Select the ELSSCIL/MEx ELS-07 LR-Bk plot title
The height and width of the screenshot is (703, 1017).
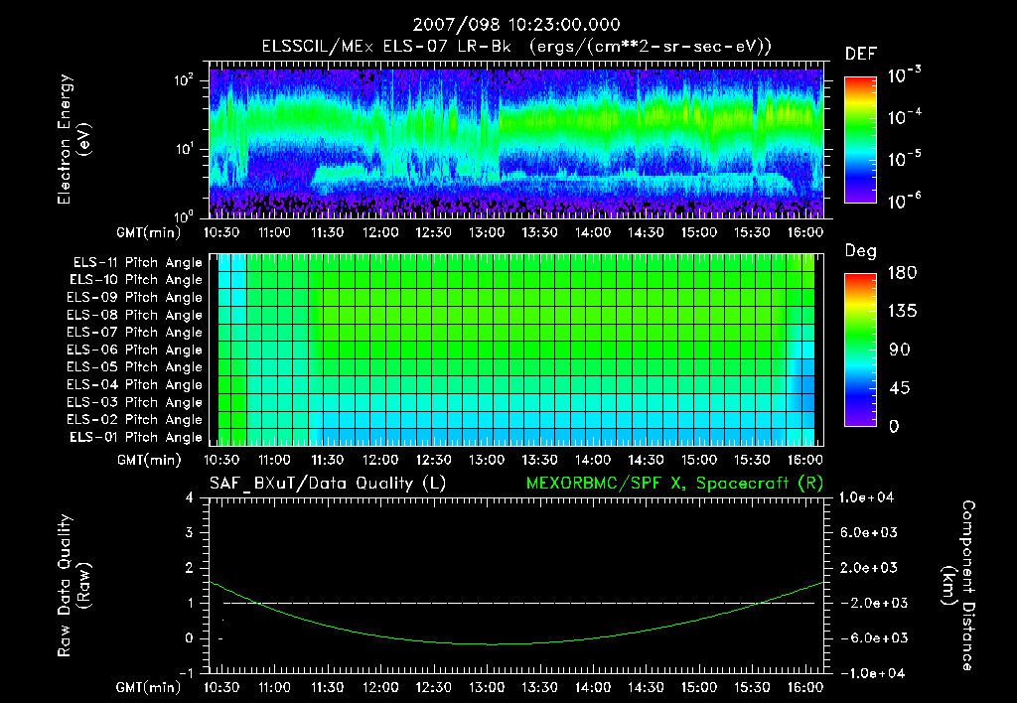pyautogui.click(x=516, y=47)
